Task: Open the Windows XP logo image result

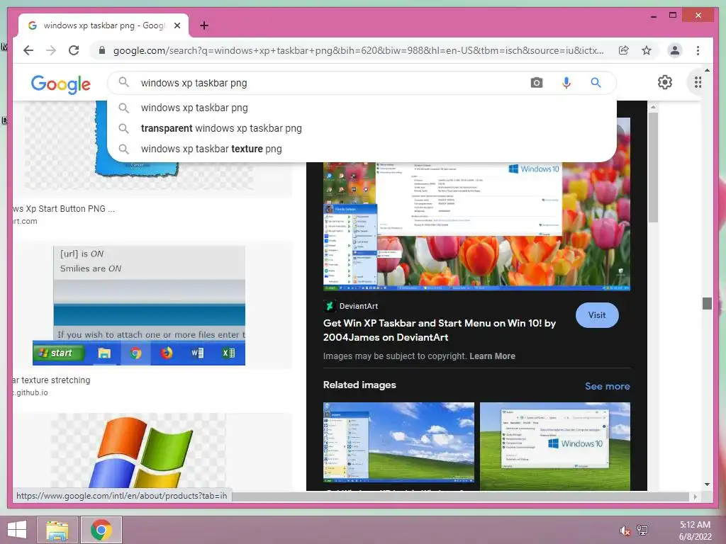Action: click(138, 451)
